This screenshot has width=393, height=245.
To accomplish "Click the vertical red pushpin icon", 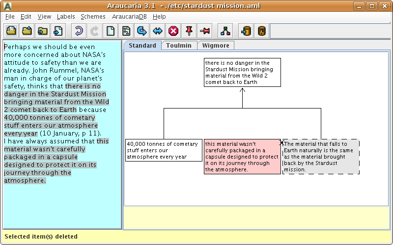I will click(189, 31).
